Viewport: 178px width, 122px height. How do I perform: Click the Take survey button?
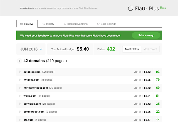146,35
